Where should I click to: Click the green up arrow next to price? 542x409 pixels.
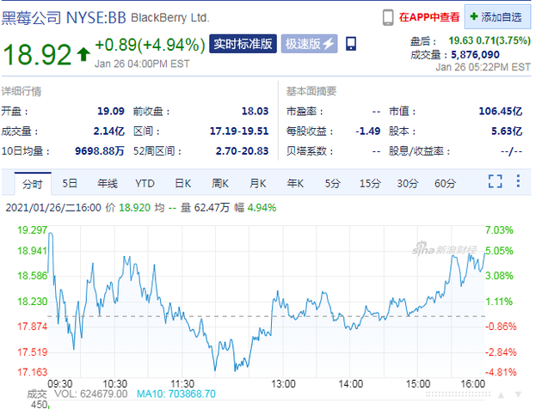(83, 54)
